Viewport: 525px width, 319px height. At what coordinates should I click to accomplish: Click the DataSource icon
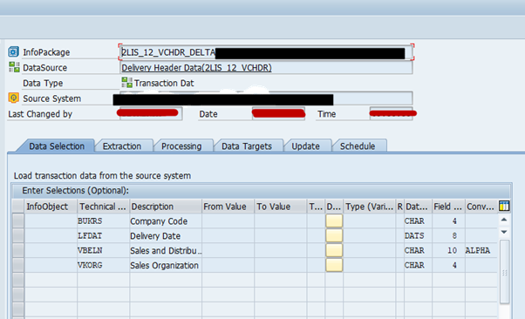14,67
